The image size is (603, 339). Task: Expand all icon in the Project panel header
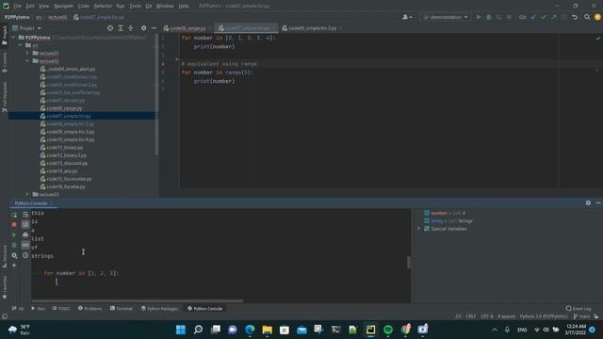click(x=121, y=28)
